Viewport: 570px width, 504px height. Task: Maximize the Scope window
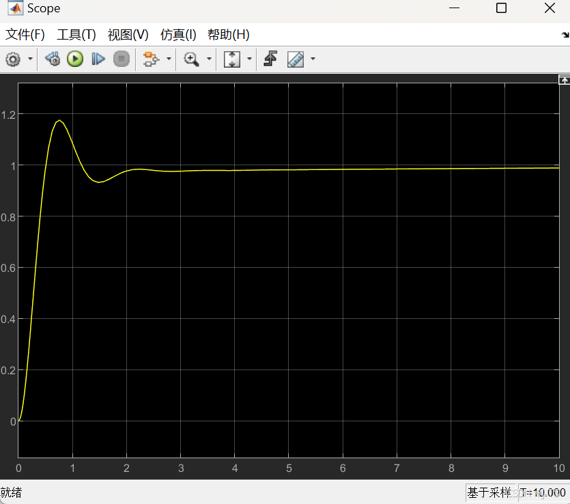(x=501, y=8)
